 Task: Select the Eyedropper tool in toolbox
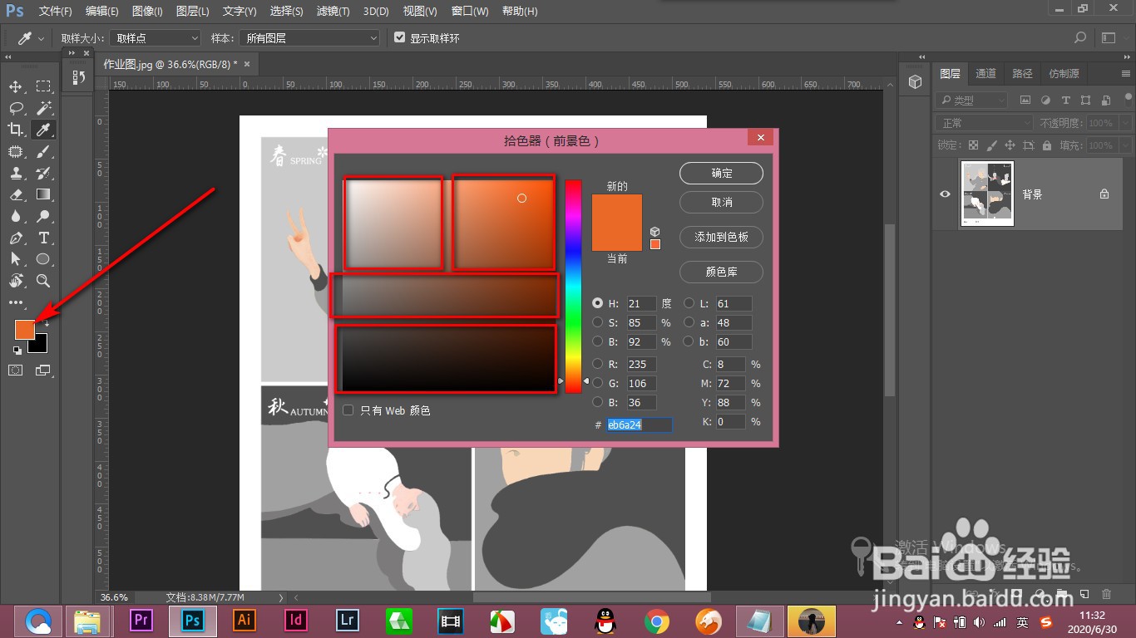(x=43, y=130)
